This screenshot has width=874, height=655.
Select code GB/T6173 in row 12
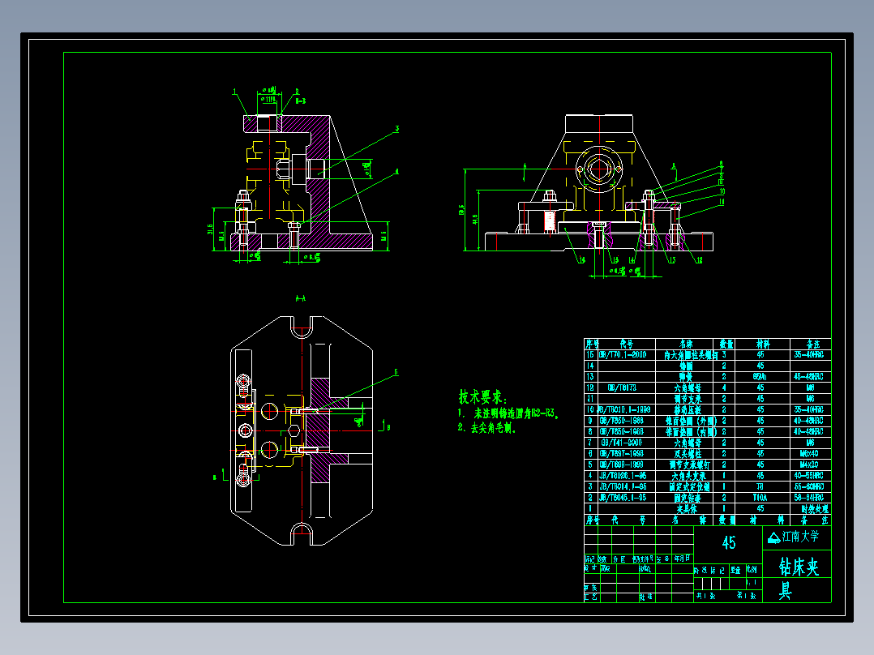622,388
